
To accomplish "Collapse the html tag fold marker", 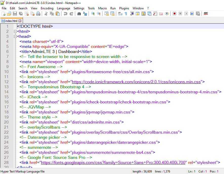I will click(x=15, y=32).
